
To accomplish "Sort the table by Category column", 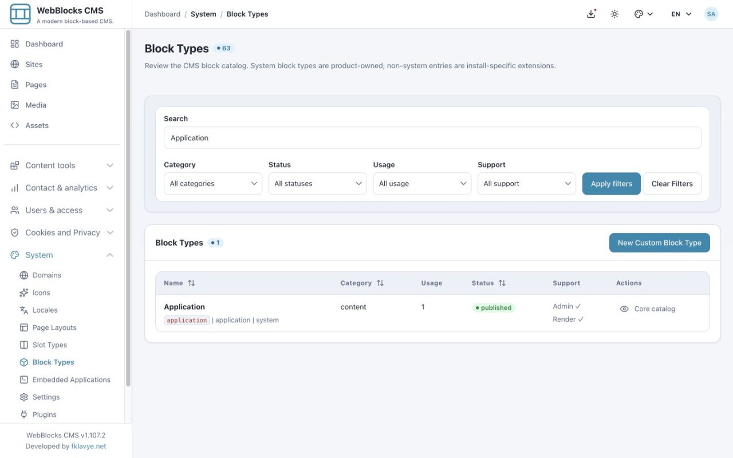I will tap(362, 283).
